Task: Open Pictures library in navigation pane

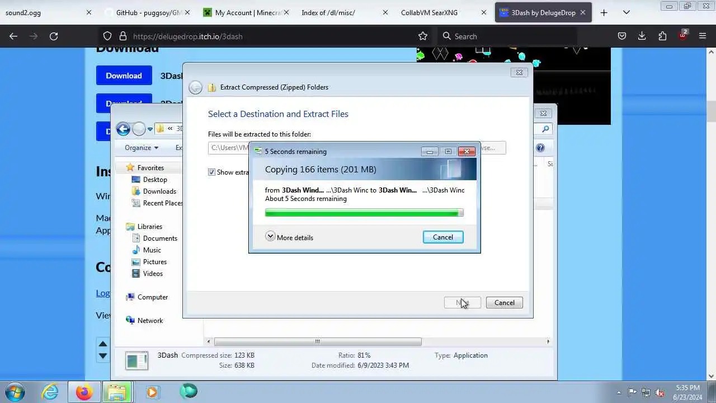Action: coord(149,261)
